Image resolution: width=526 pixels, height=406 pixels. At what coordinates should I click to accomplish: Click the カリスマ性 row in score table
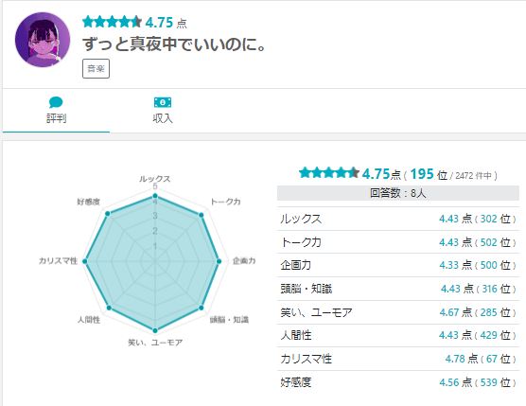click(398, 359)
